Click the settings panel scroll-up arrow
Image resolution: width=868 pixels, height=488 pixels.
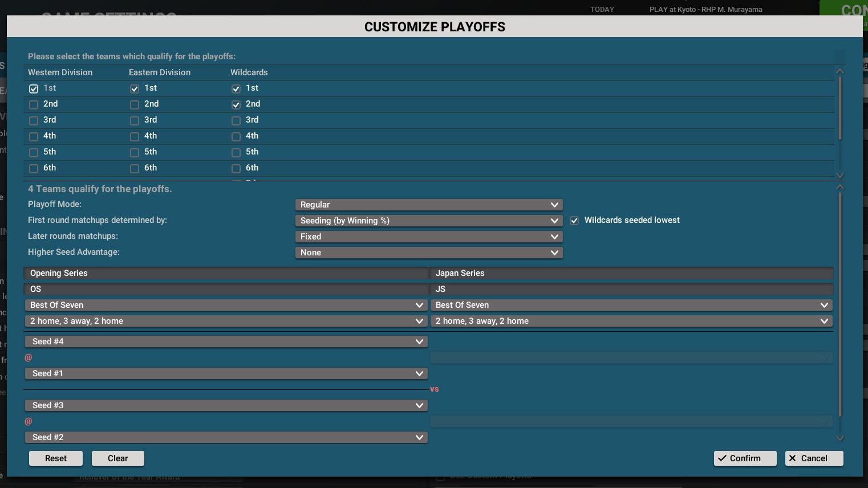point(839,187)
